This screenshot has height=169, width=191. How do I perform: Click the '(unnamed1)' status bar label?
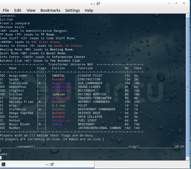tap(26, 147)
